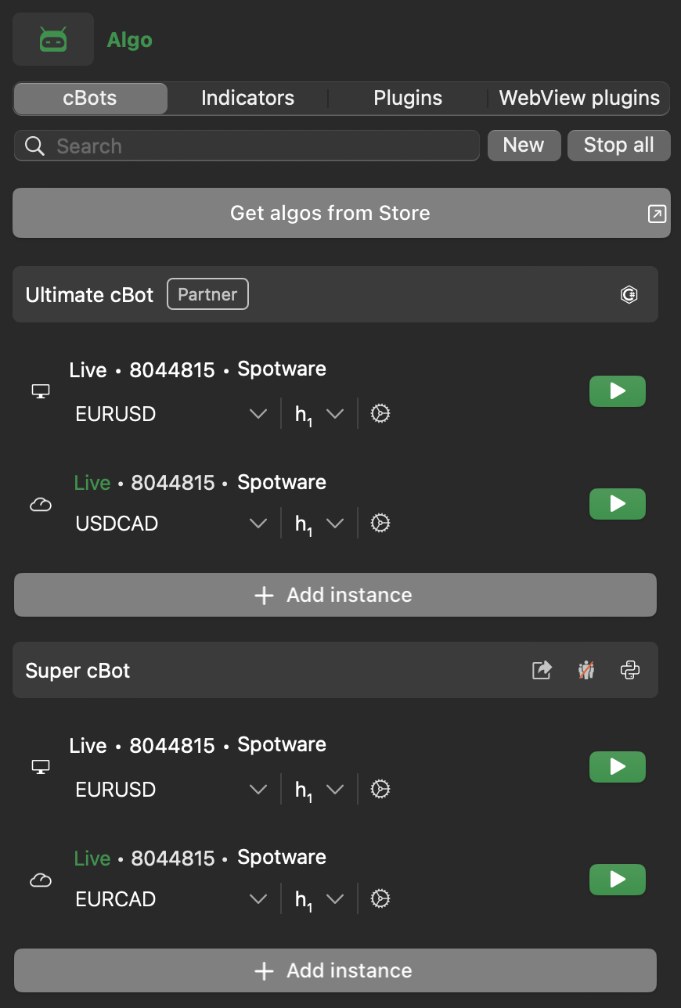This screenshot has width=681, height=1008.
Task: Start the USDCAD cloud instance
Action: pyautogui.click(x=617, y=504)
